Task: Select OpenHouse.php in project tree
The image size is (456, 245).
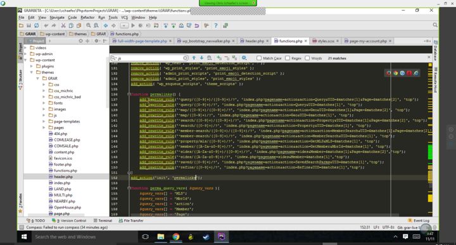Action: (68, 207)
